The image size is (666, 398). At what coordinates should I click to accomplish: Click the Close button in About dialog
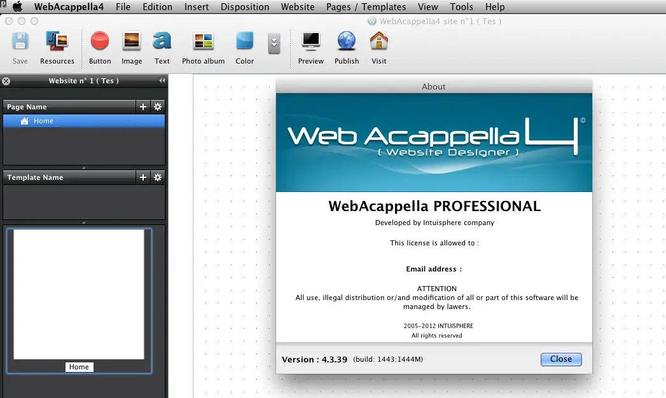tap(561, 359)
